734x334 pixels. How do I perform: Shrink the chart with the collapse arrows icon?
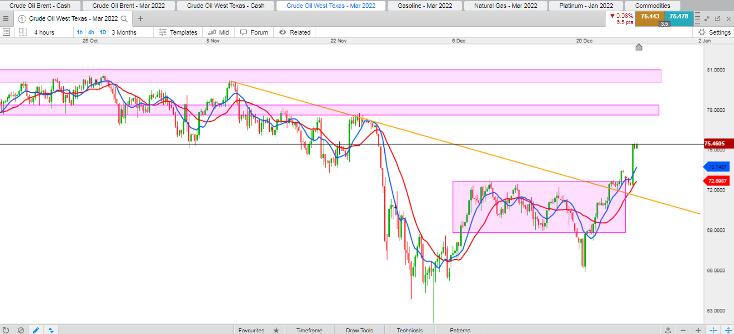coord(707,18)
